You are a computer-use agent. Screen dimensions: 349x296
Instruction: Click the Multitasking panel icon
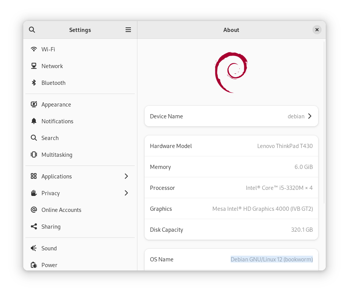pos(34,154)
